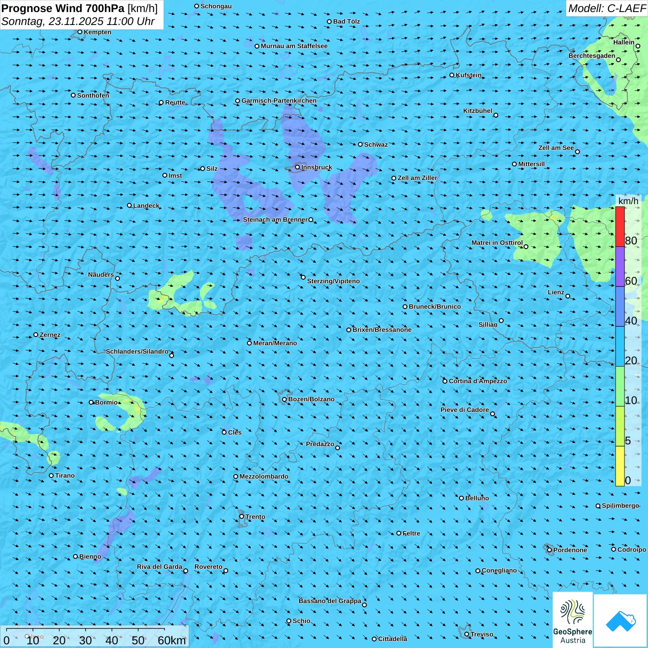
Task: Click the Sterzing/Vipiteno label
Action: coord(333,281)
